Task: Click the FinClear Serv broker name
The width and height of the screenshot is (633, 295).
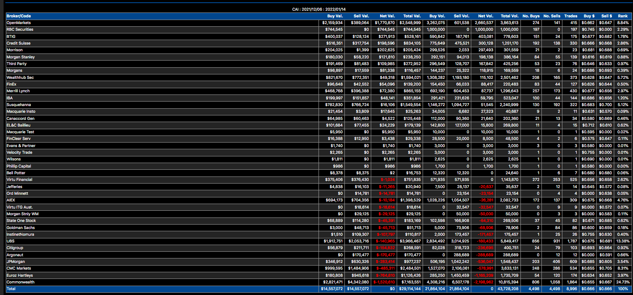Action: [18, 139]
